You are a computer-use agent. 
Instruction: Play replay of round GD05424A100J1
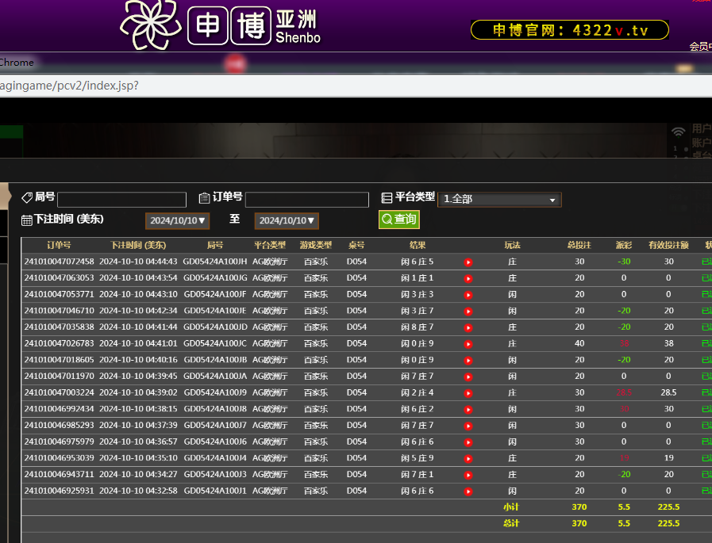pyautogui.click(x=468, y=491)
